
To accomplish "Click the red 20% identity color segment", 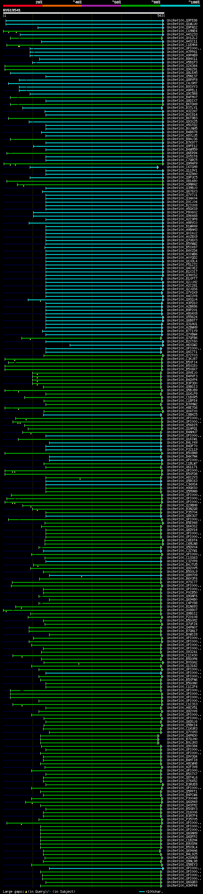I will point(23,6).
